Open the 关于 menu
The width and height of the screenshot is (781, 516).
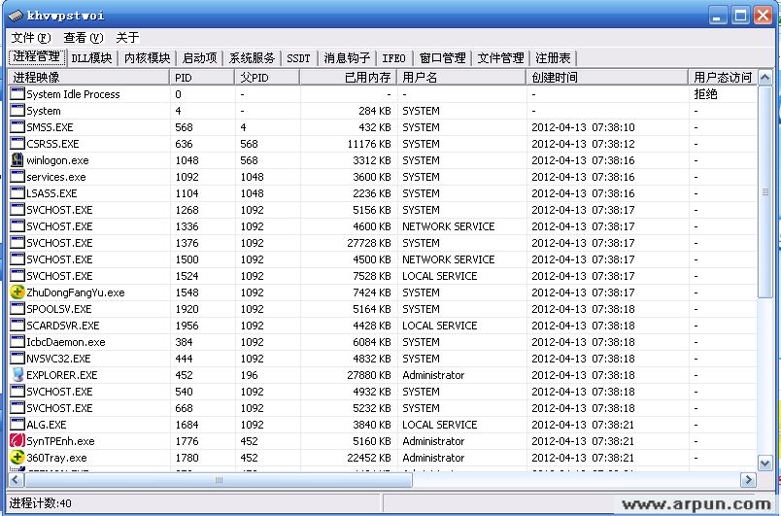127,37
